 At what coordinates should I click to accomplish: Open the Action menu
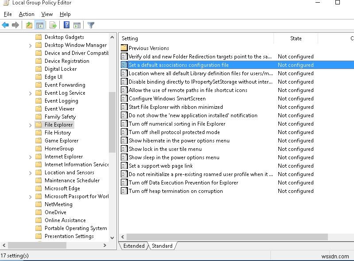[x=27, y=14]
